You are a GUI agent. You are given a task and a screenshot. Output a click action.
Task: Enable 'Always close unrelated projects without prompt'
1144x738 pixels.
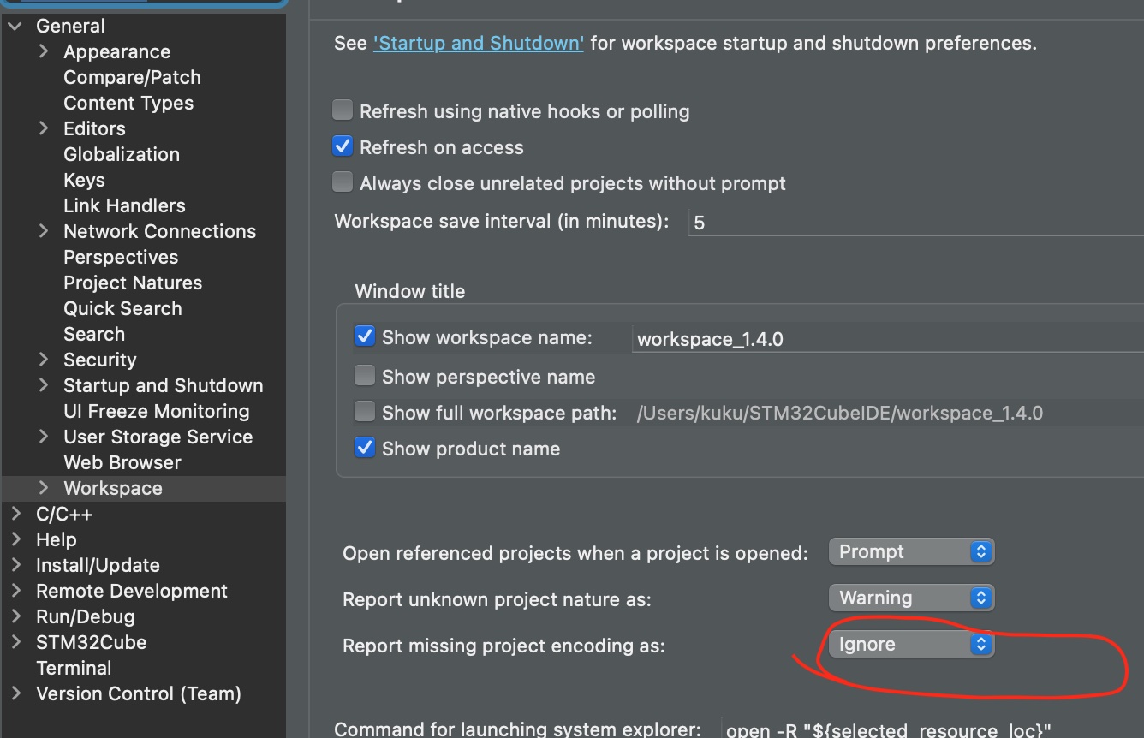pyautogui.click(x=342, y=182)
